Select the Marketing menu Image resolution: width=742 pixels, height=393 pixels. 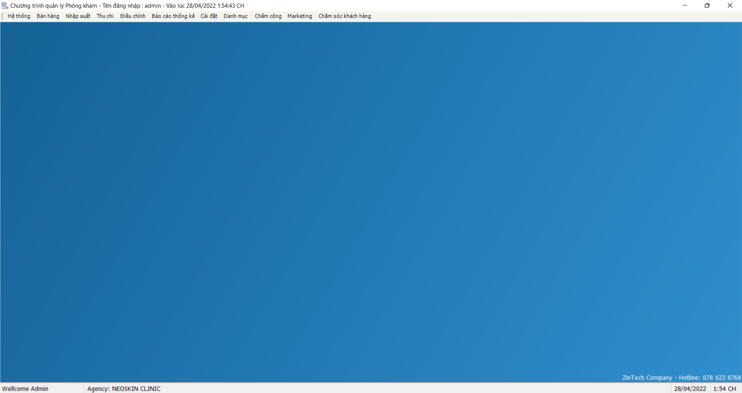[x=300, y=16]
